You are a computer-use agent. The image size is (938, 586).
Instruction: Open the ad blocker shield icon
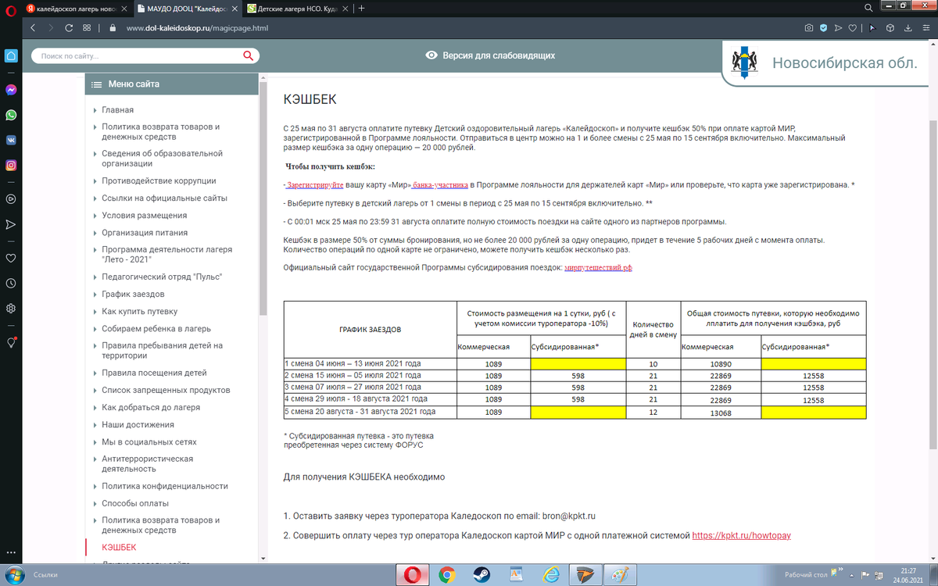(823, 27)
